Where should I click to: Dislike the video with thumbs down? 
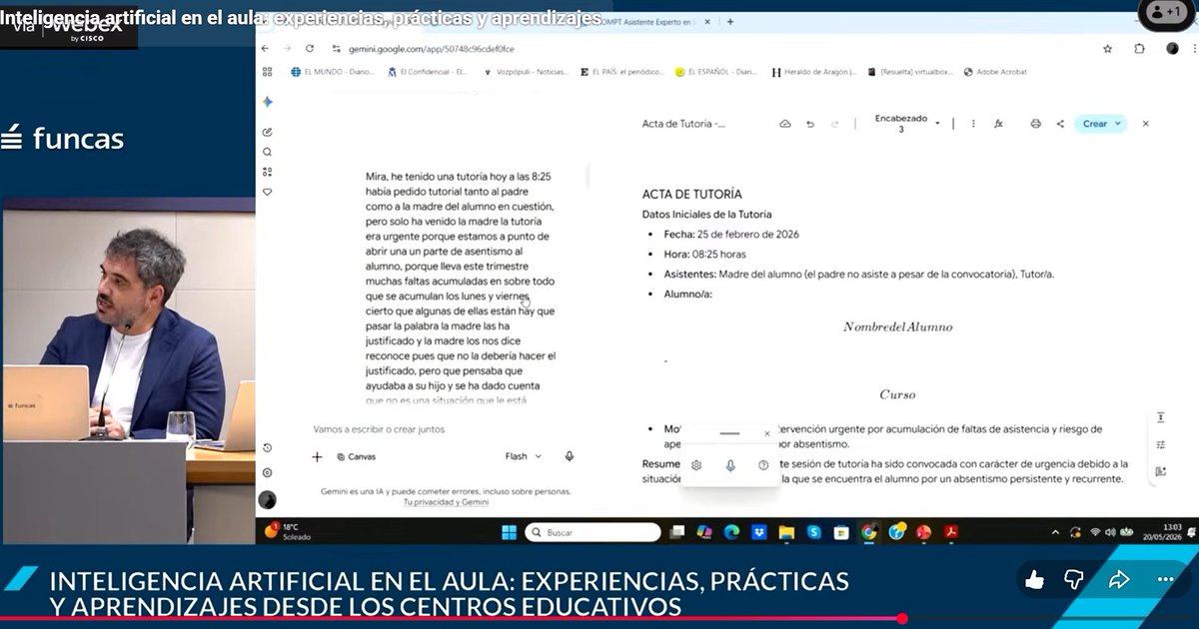[x=1074, y=580]
